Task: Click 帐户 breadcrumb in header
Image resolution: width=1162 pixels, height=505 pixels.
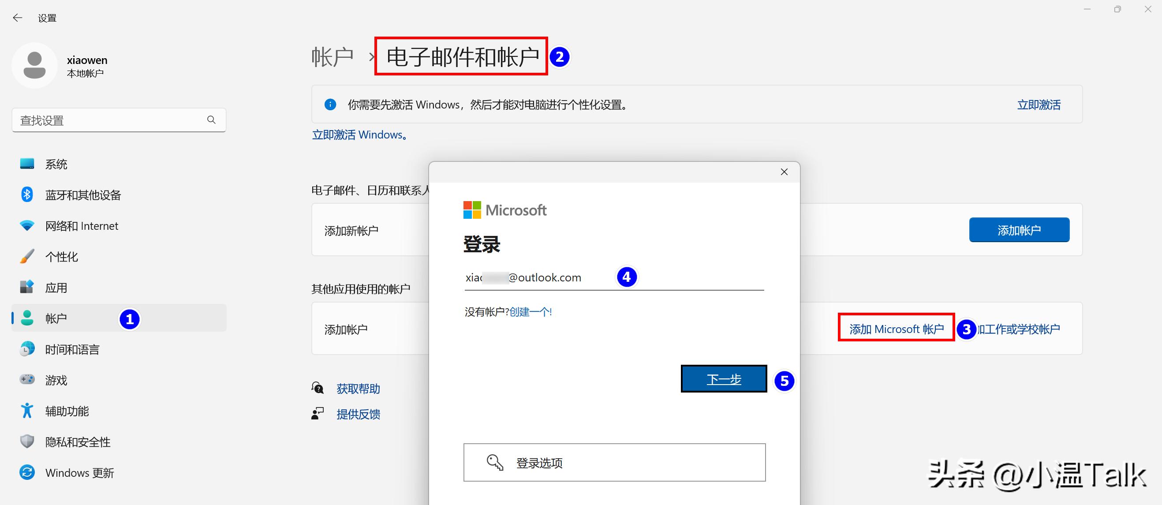Action: coord(333,57)
